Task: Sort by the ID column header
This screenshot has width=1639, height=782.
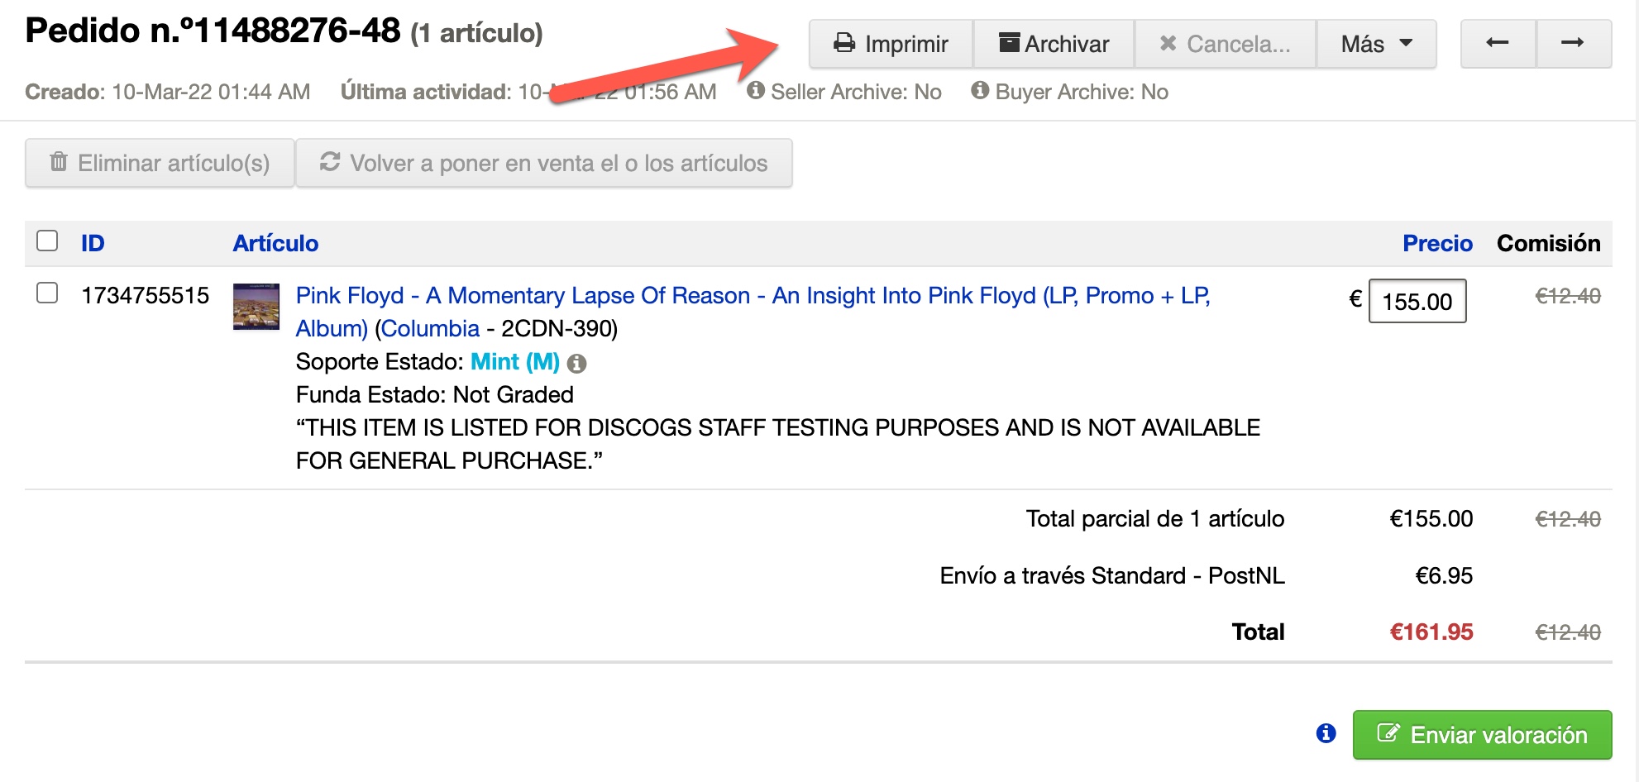Action: 93,243
